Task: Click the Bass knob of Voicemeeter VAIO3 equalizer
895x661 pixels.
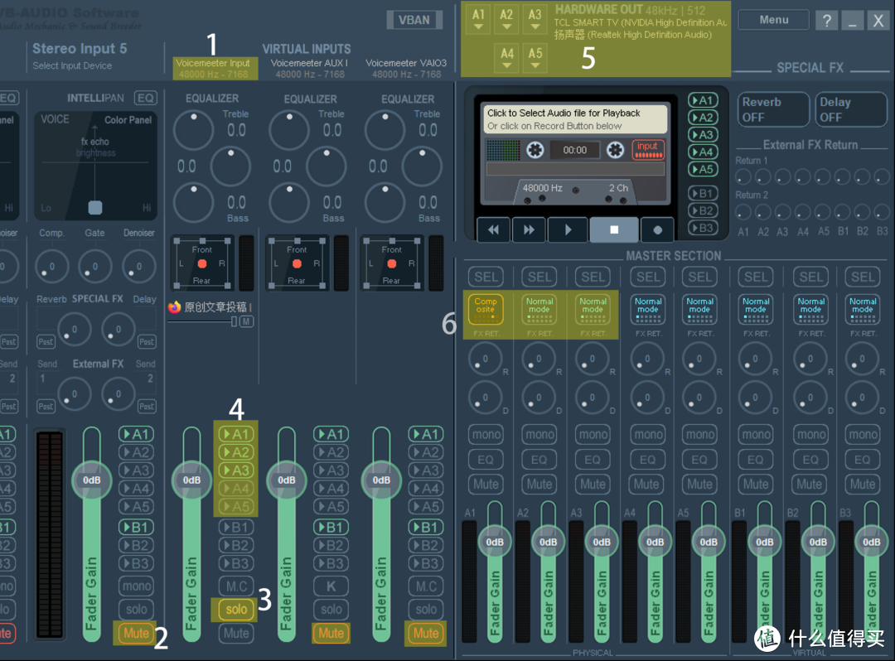Action: (385, 202)
